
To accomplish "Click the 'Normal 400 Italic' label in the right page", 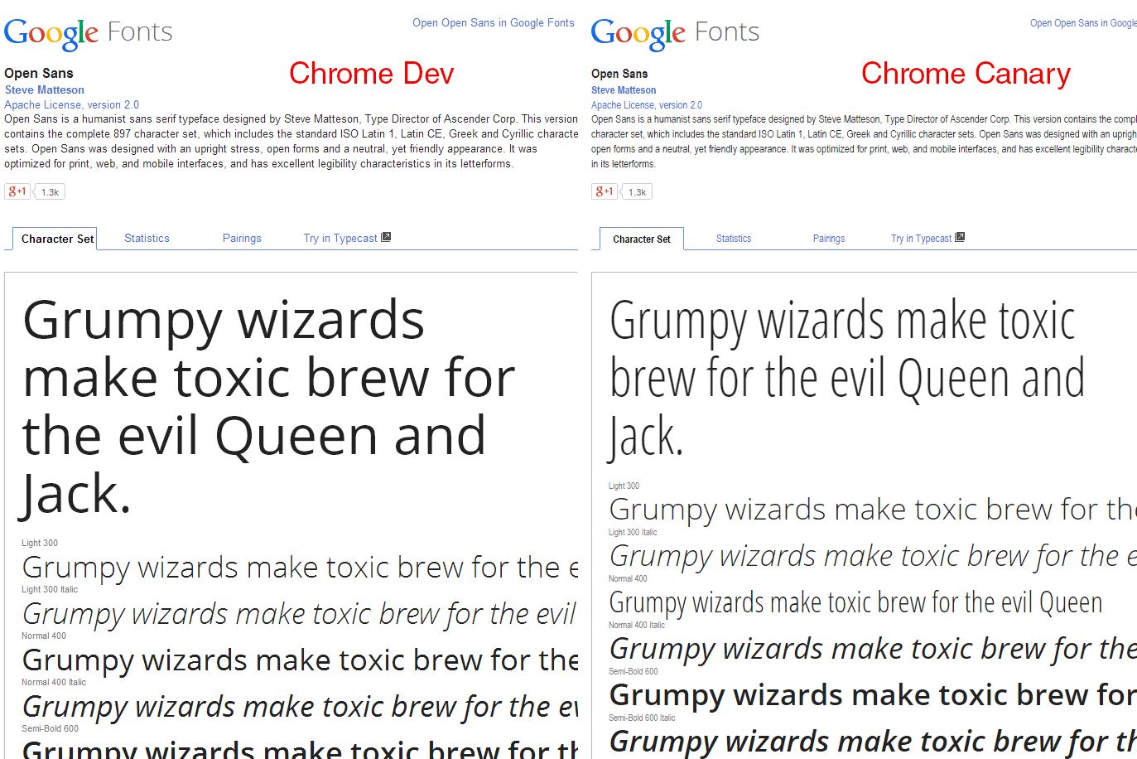I will click(x=637, y=625).
